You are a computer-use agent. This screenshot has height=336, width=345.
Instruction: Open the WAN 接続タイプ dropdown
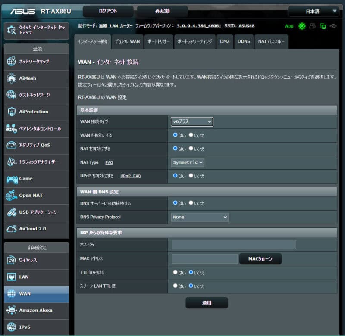click(192, 122)
